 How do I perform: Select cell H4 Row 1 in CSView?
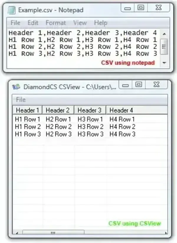[x=122, y=119]
